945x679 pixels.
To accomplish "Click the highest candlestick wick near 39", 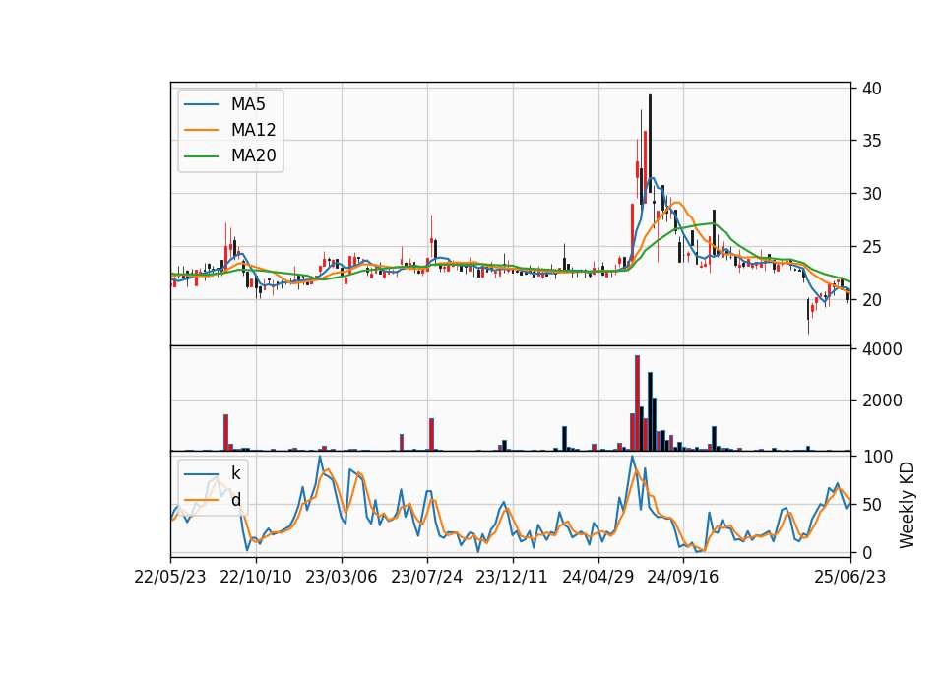I will click(x=650, y=144).
